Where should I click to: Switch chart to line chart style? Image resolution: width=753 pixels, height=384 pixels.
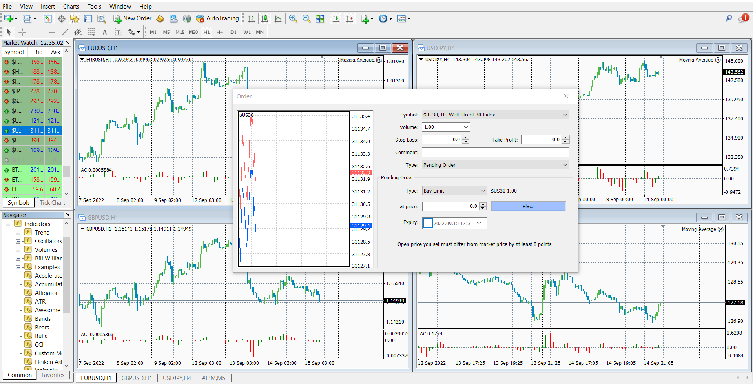(278, 18)
